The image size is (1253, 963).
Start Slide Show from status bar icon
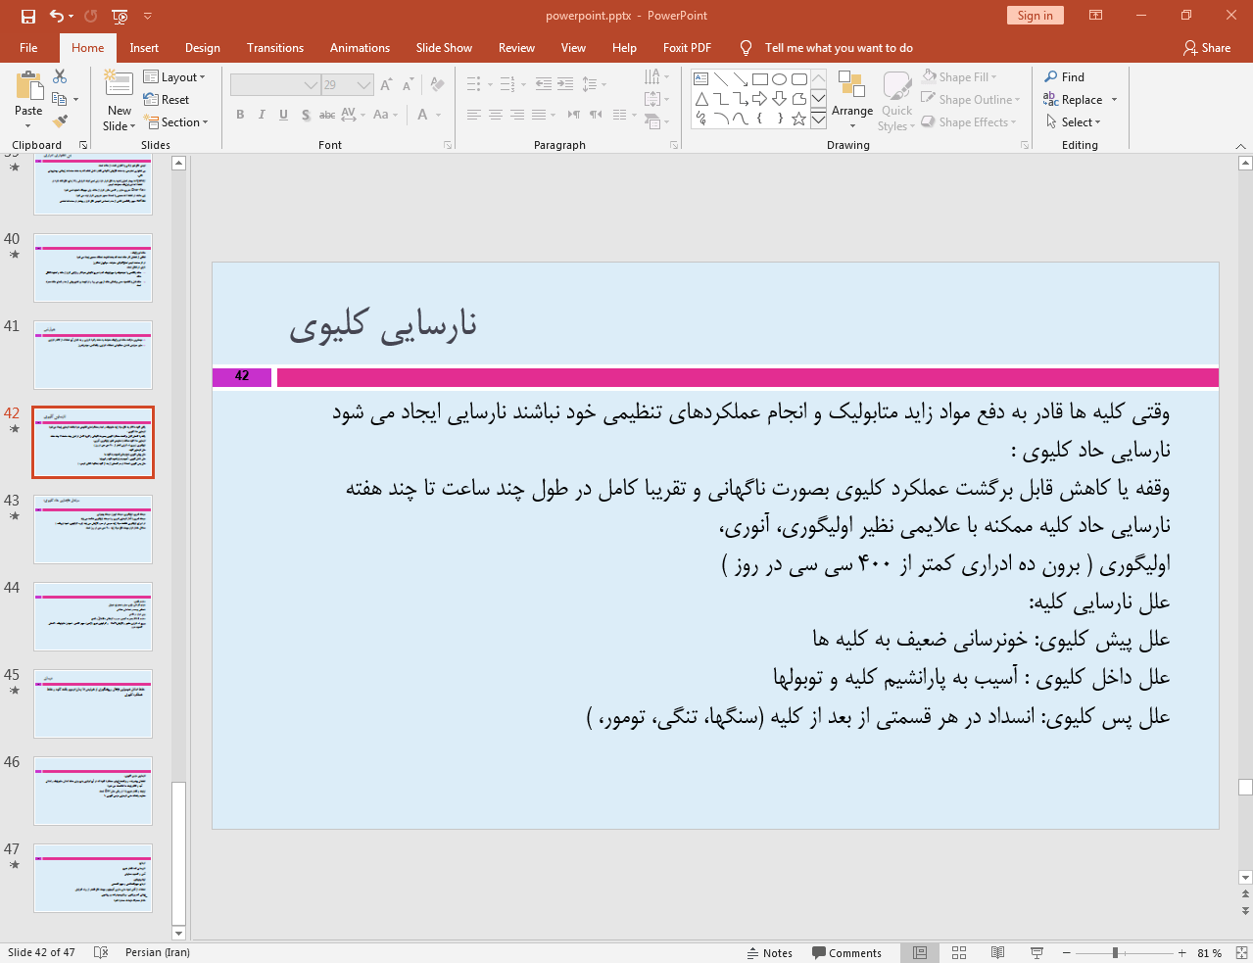1036,952
